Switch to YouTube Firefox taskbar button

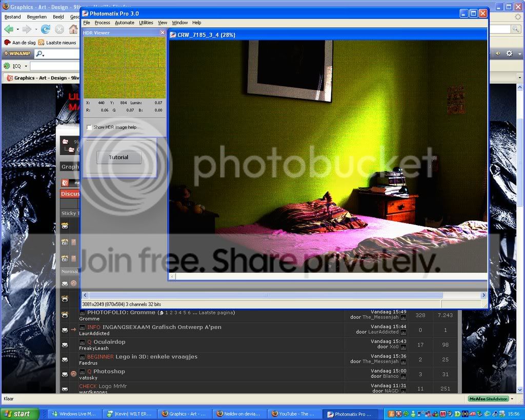click(x=294, y=414)
